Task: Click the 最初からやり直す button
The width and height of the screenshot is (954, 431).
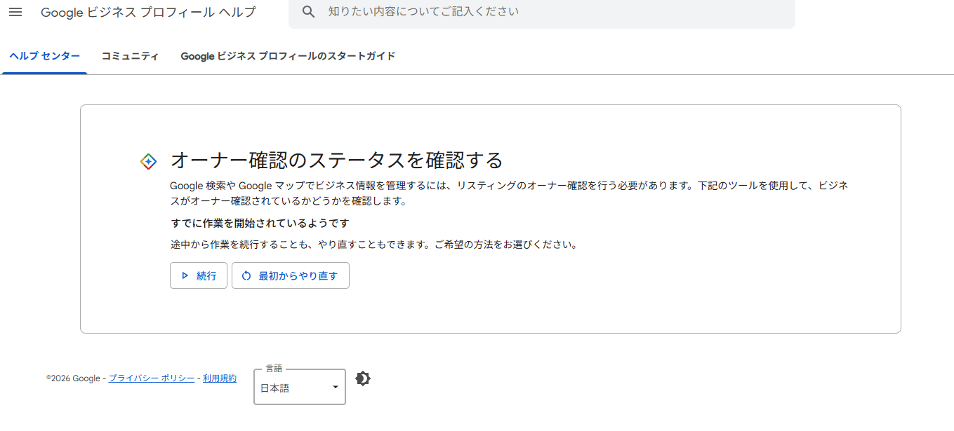Action: [x=291, y=275]
